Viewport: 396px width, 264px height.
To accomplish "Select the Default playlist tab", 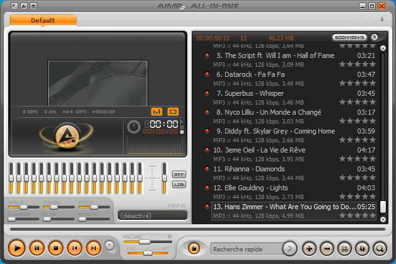I will [43, 20].
